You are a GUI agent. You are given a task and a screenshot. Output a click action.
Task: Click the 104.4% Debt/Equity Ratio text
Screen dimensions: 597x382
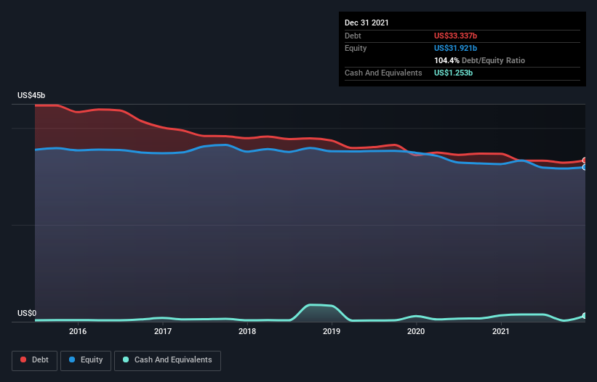pyautogui.click(x=479, y=60)
